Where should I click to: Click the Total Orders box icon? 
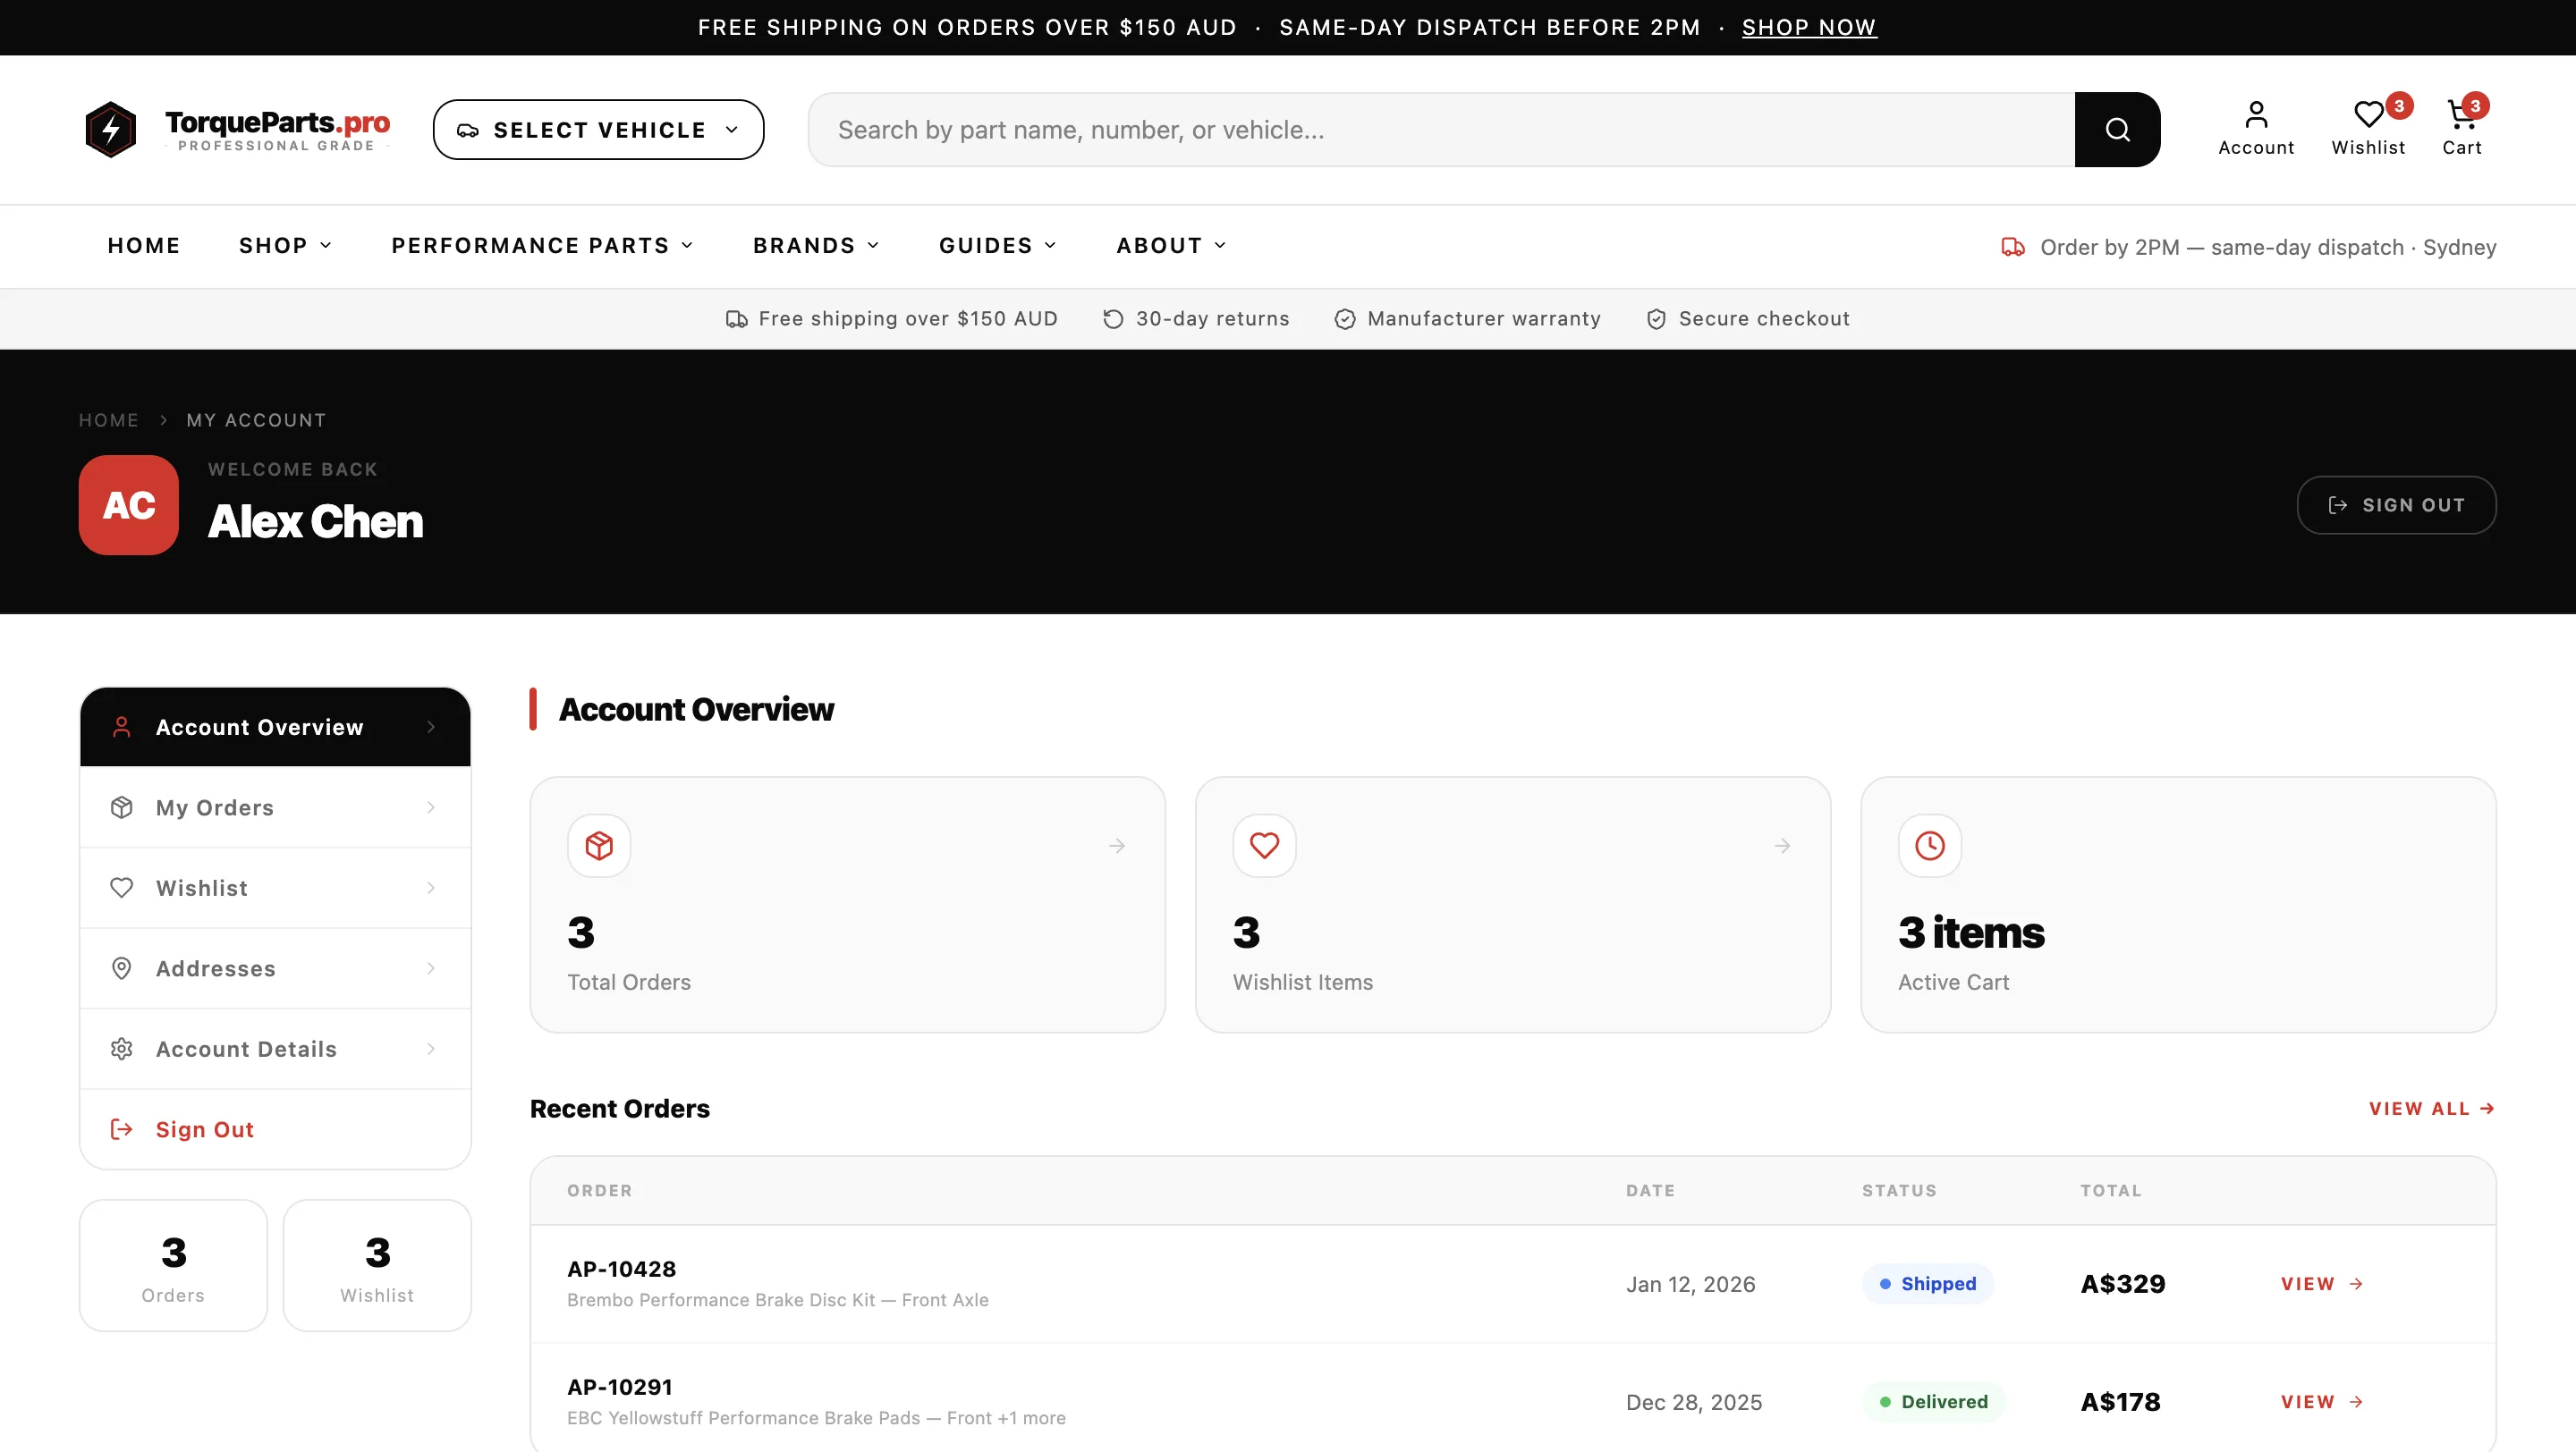coord(598,846)
